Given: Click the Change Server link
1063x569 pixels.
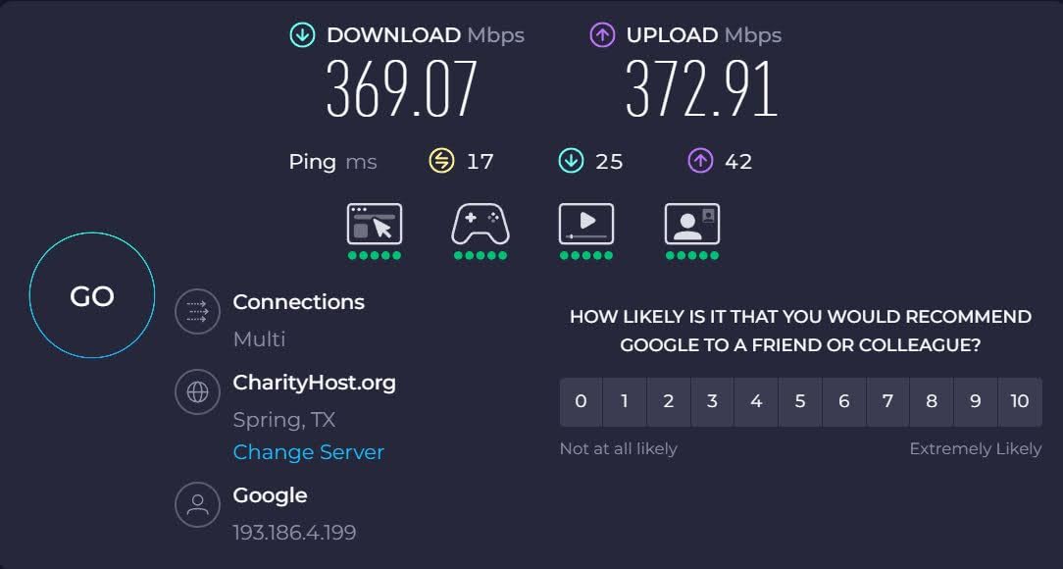Looking at the screenshot, I should tap(309, 452).
